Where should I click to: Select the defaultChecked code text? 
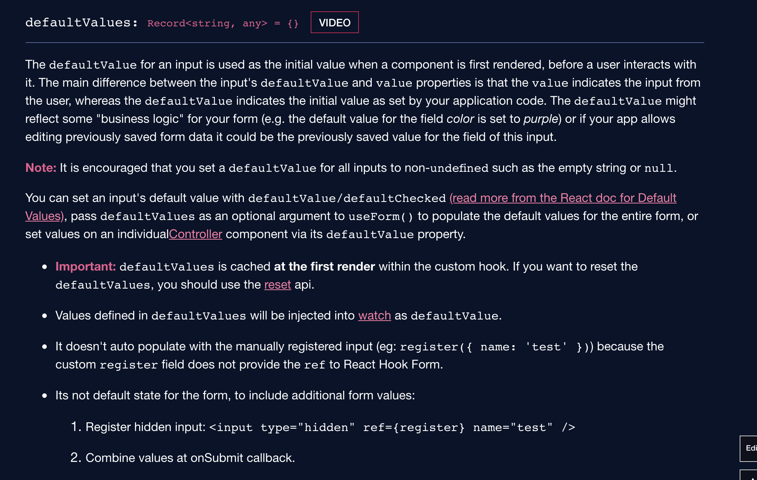[394, 197]
